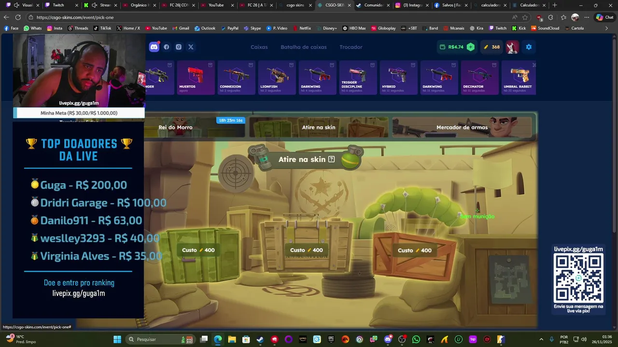Open the Copilot Chat button
Image resolution: width=618 pixels, height=347 pixels.
tap(604, 17)
